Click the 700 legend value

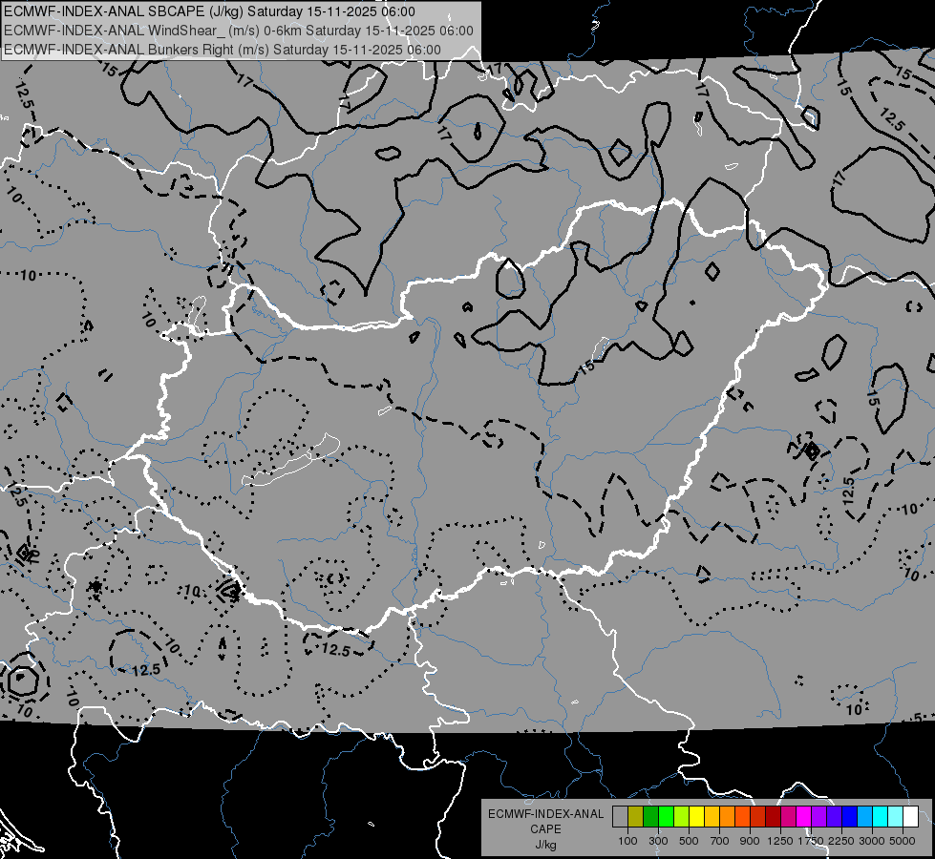click(x=720, y=841)
